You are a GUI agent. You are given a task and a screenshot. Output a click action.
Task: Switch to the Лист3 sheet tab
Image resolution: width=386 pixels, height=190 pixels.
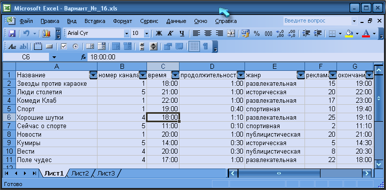[x=106, y=174]
